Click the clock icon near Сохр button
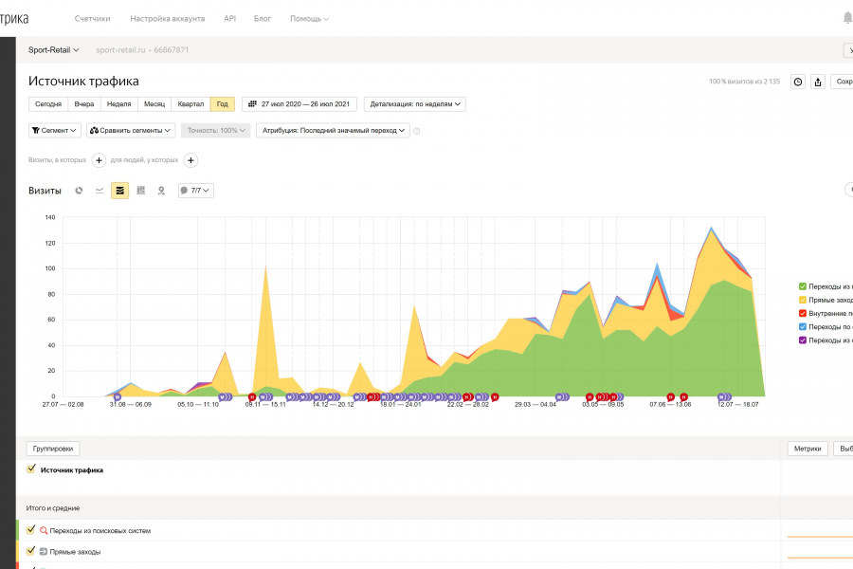This screenshot has width=853, height=569. click(x=797, y=82)
